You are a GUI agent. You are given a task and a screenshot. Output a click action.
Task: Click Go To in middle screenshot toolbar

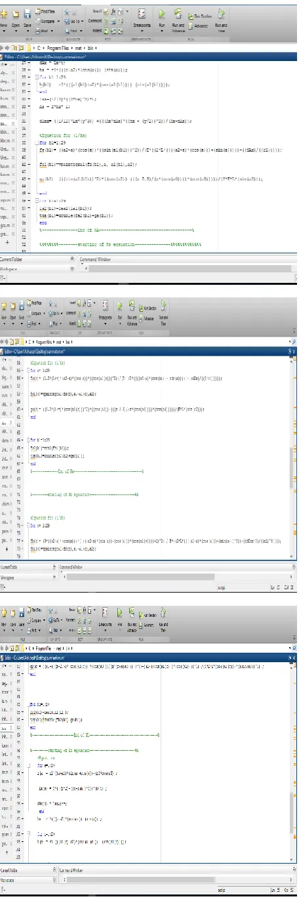[x=56, y=313]
